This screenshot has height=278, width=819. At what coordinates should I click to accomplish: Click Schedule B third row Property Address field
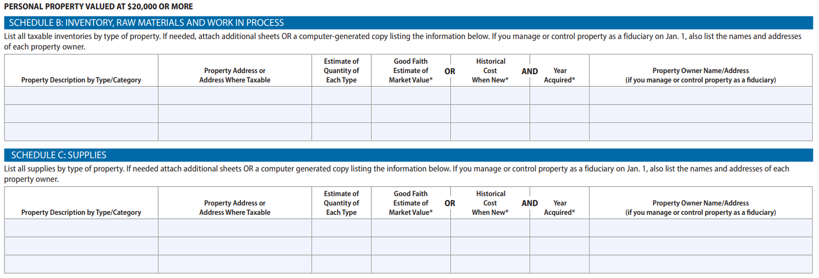[x=234, y=132]
